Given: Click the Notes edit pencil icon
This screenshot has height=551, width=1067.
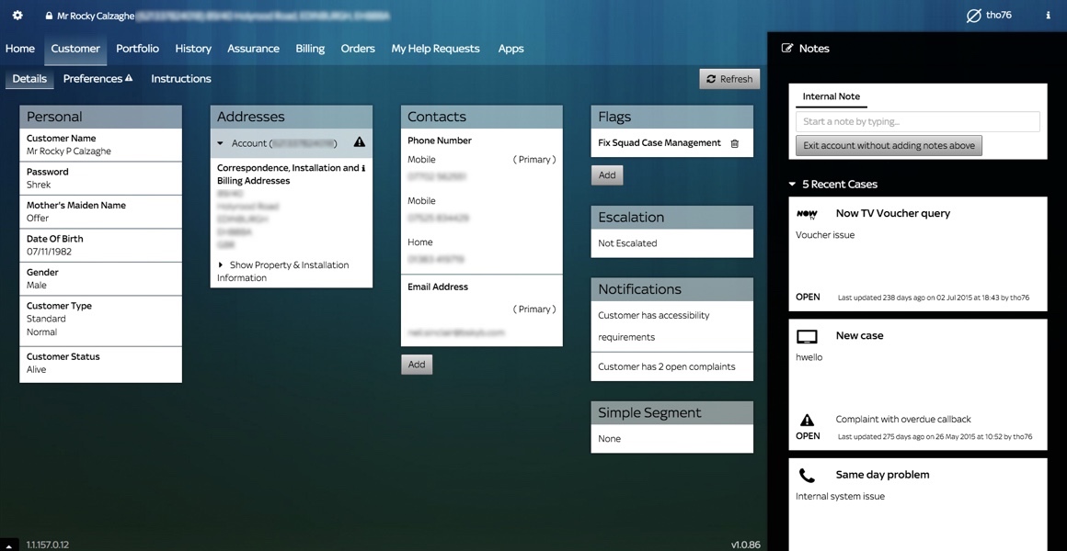Looking at the screenshot, I should point(787,49).
